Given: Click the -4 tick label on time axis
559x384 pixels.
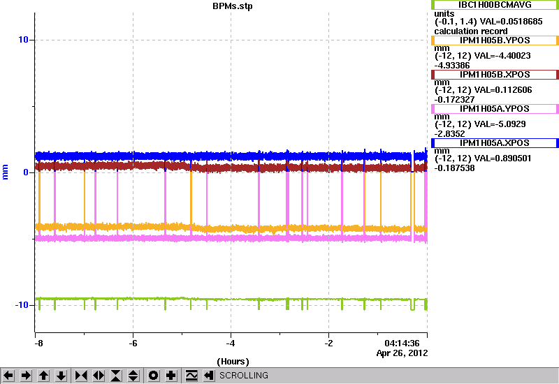Looking at the screenshot, I should click(x=231, y=344).
